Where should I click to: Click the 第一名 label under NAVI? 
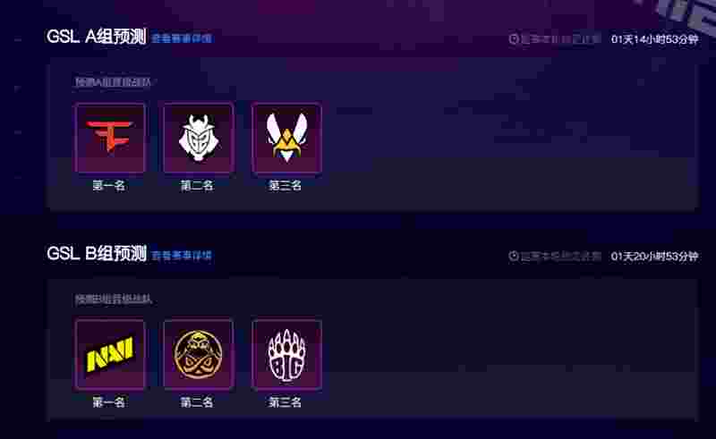pyautogui.click(x=109, y=402)
